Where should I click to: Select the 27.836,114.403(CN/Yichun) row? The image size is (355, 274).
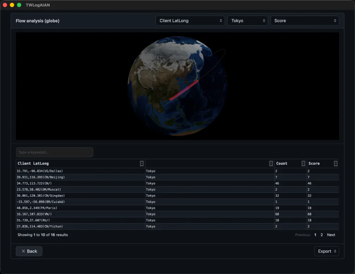click(x=177, y=226)
